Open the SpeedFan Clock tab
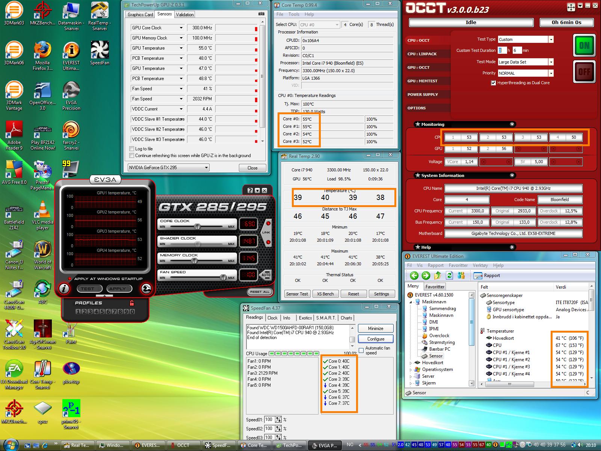The height and width of the screenshot is (451, 601). pyautogui.click(x=272, y=318)
